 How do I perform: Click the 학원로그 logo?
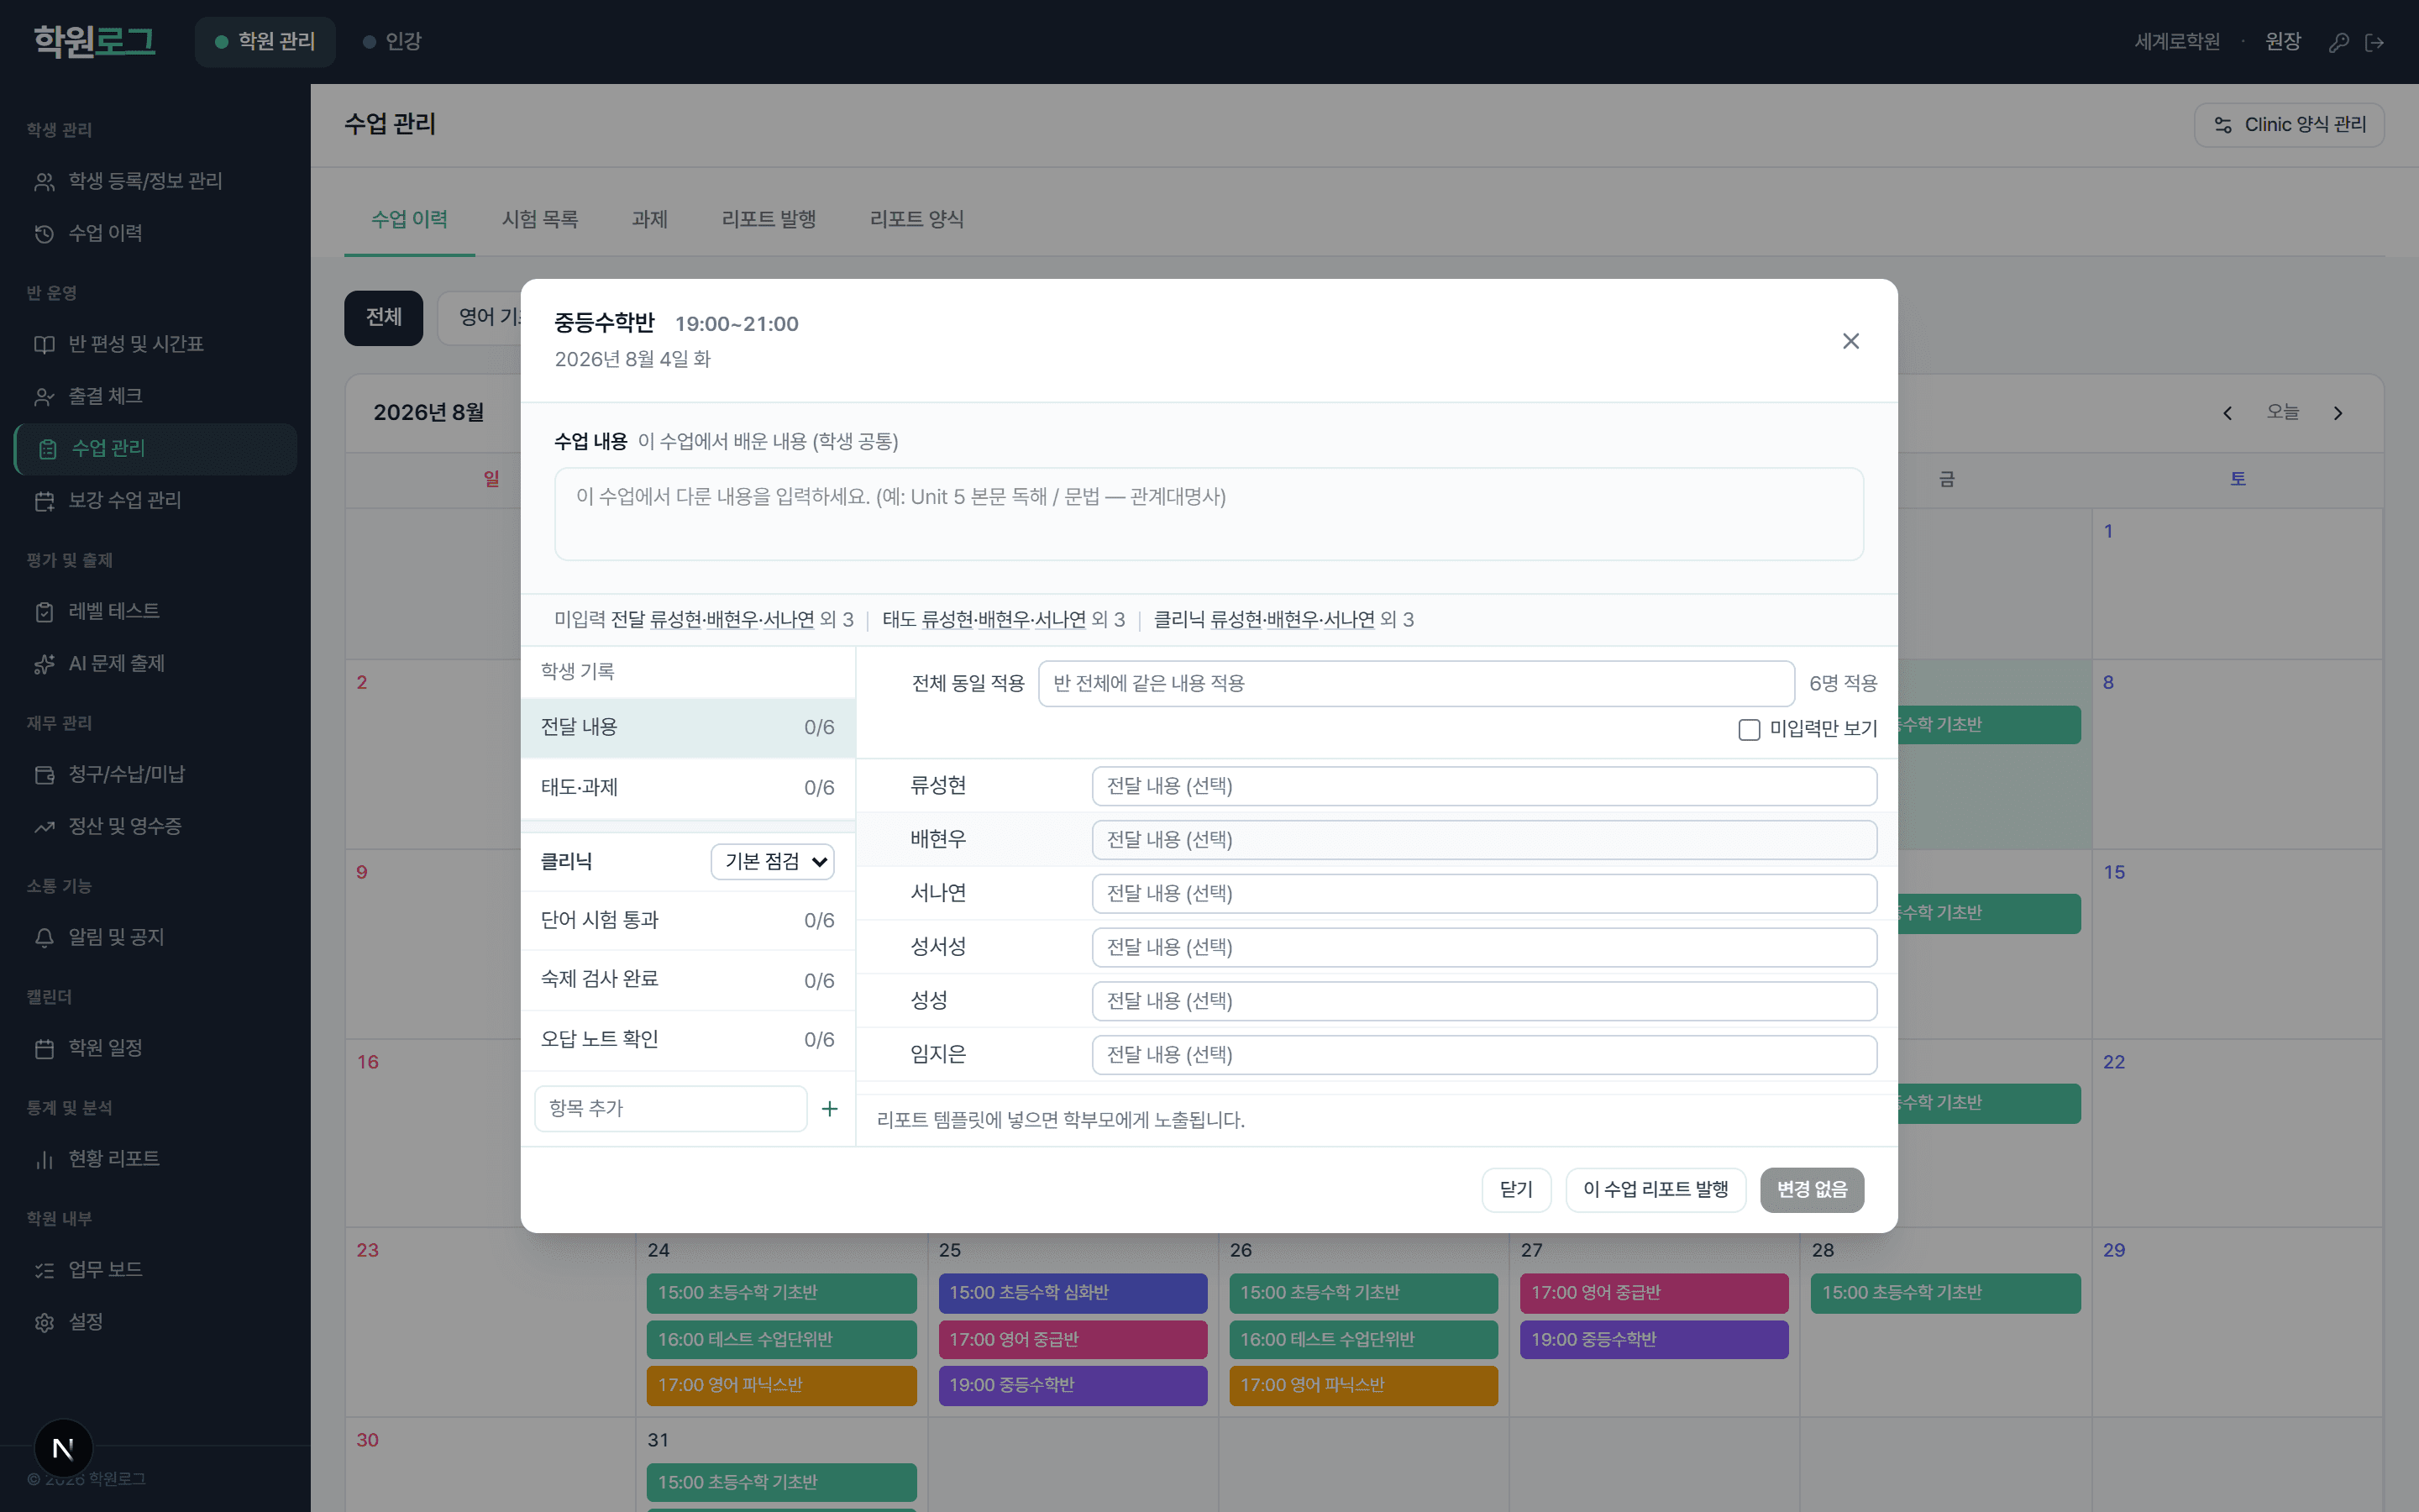tap(94, 41)
